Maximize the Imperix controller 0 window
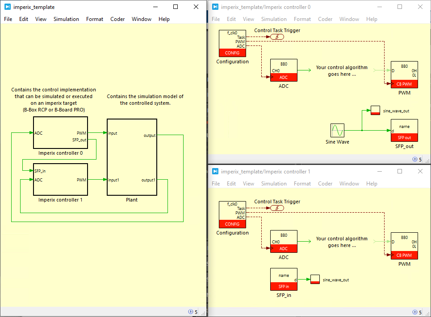The height and width of the screenshot is (317, 431). [x=400, y=7]
